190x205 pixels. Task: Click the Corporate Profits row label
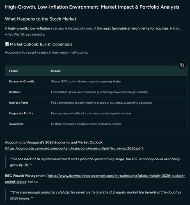(21, 113)
